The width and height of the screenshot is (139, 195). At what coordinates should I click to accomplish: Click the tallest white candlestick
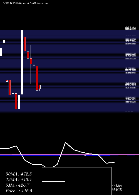click(x=22, y=62)
